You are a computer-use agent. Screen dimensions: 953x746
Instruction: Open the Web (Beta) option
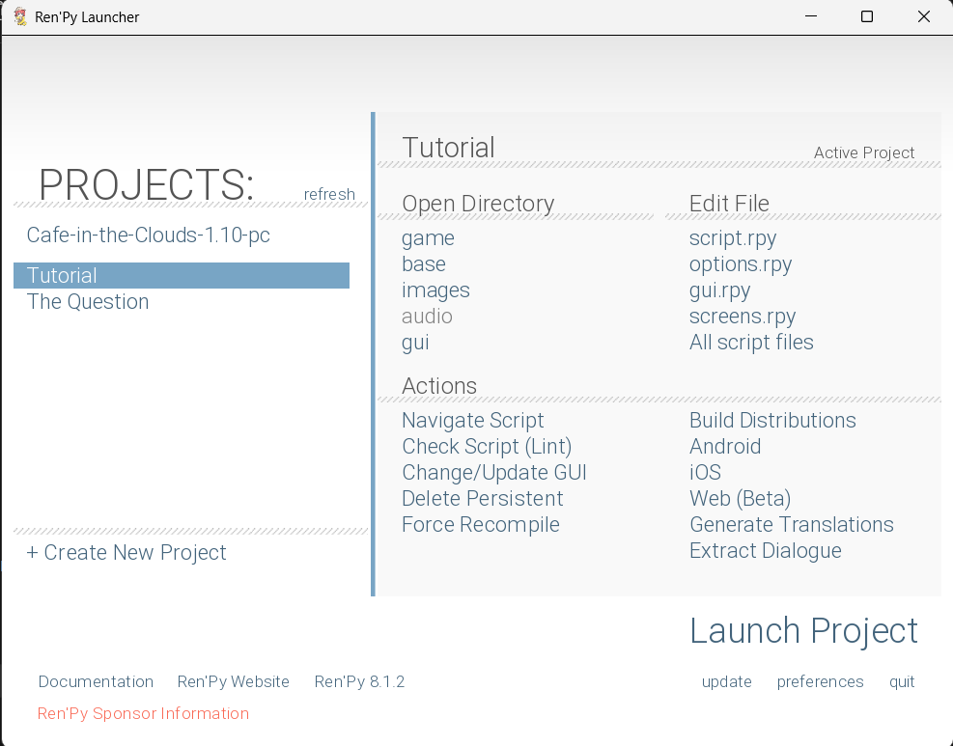(741, 499)
